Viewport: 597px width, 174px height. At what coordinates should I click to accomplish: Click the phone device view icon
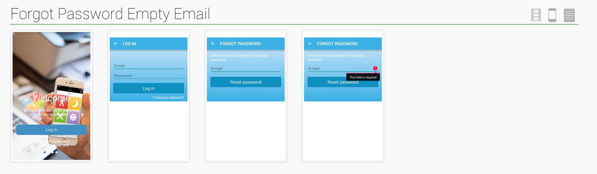[552, 15]
